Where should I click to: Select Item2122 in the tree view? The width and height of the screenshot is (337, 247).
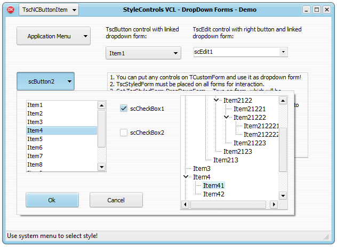point(238,100)
